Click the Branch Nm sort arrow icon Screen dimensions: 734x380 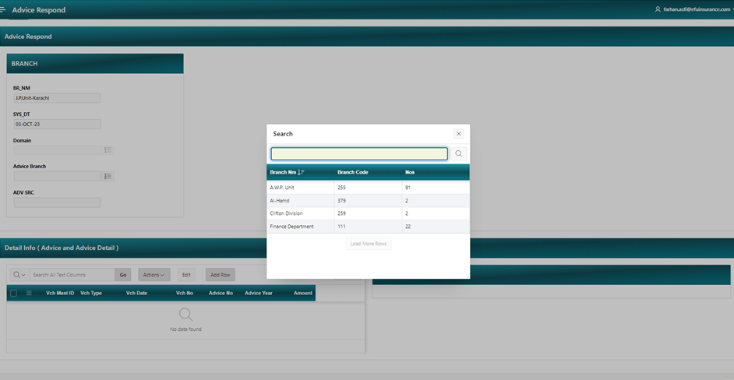[x=302, y=172]
